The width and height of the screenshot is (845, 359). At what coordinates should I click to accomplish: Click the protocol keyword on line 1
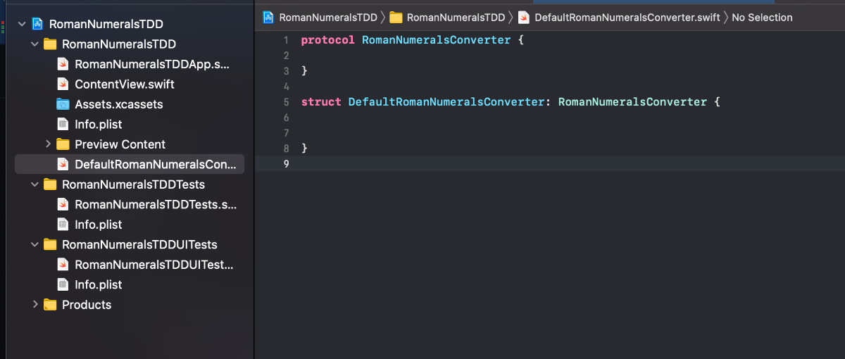tap(327, 40)
